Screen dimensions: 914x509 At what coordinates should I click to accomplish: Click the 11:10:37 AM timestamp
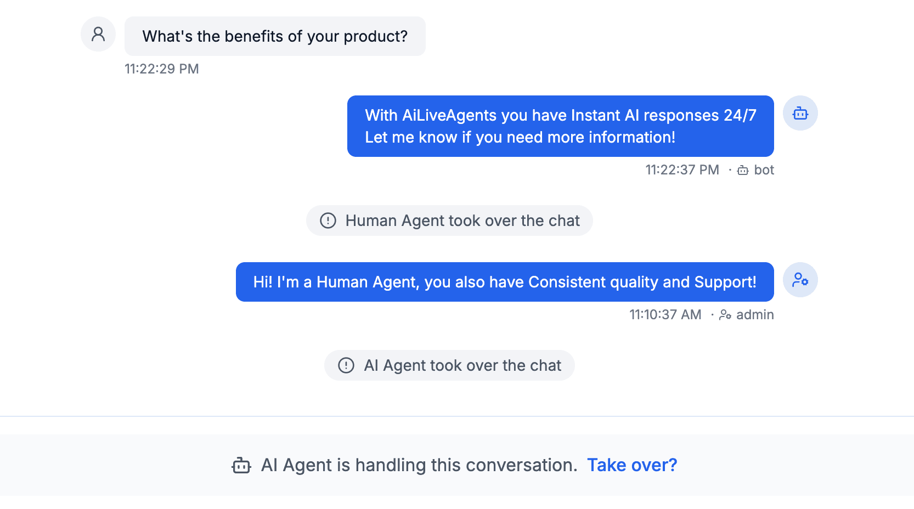(x=665, y=315)
